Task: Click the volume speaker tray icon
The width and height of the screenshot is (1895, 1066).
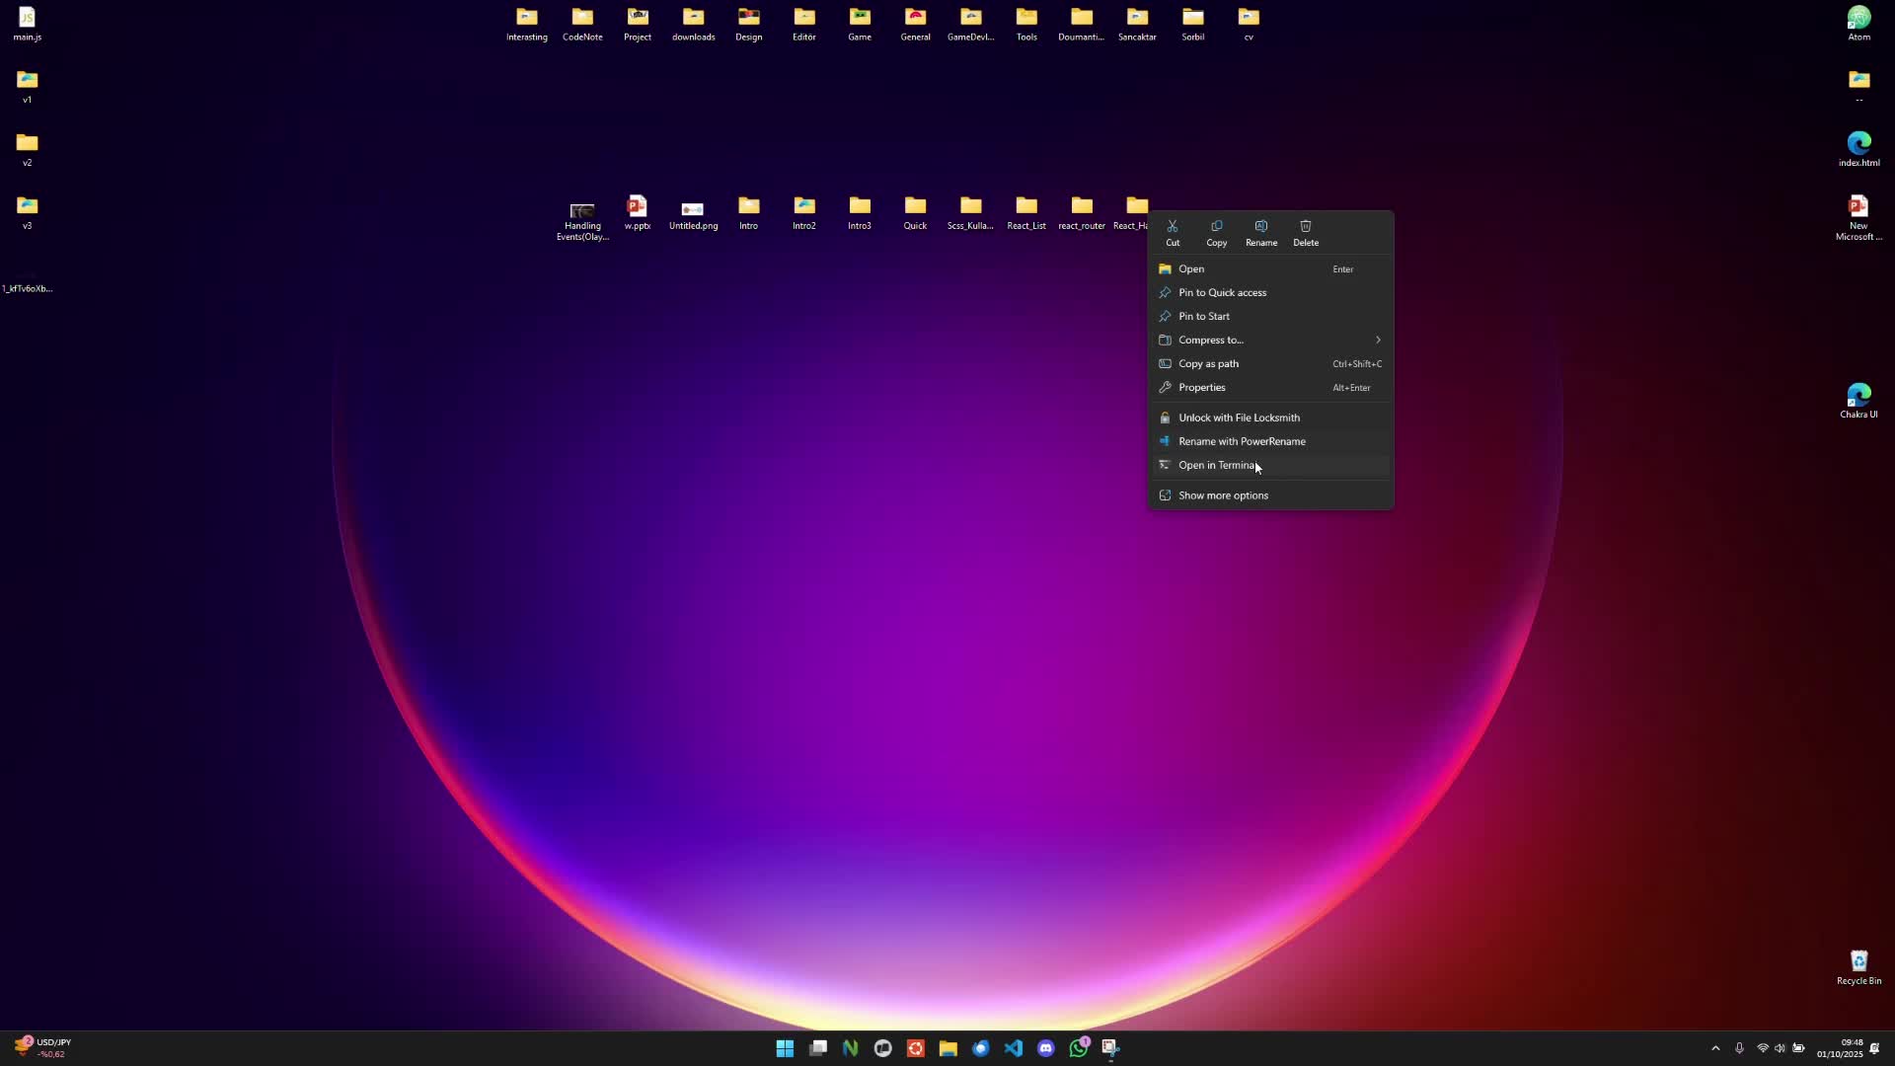Action: coord(1780,1048)
